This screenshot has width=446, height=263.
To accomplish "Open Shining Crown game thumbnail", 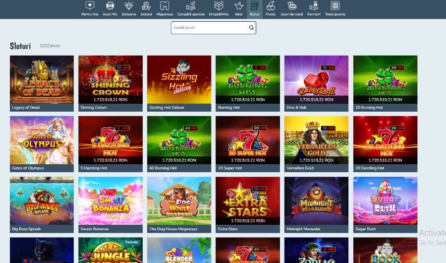I will click(111, 79).
